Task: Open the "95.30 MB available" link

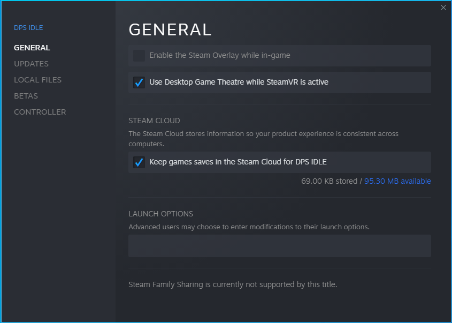Action: [397, 181]
